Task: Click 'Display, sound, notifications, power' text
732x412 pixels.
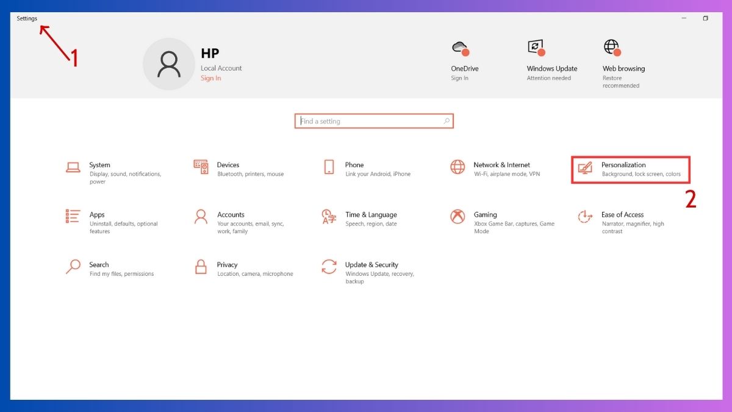Action: coord(125,178)
